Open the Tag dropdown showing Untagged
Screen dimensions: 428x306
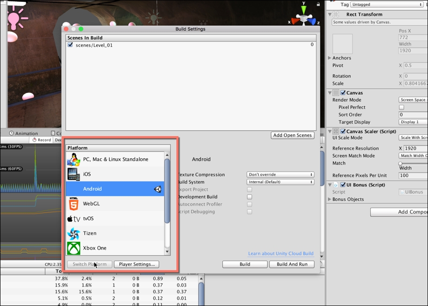point(387,4)
